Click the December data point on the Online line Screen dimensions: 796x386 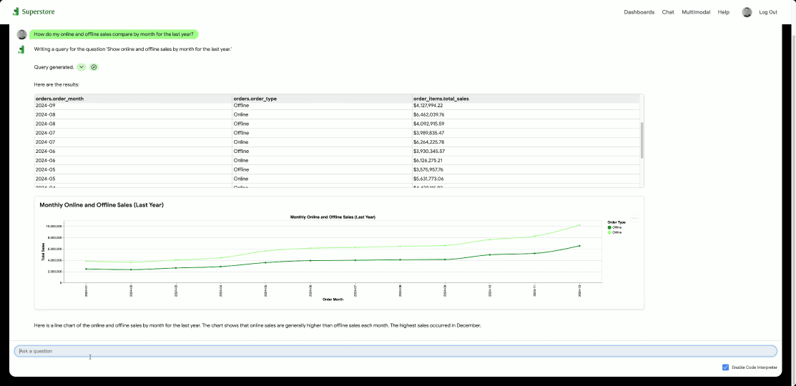[579, 225]
